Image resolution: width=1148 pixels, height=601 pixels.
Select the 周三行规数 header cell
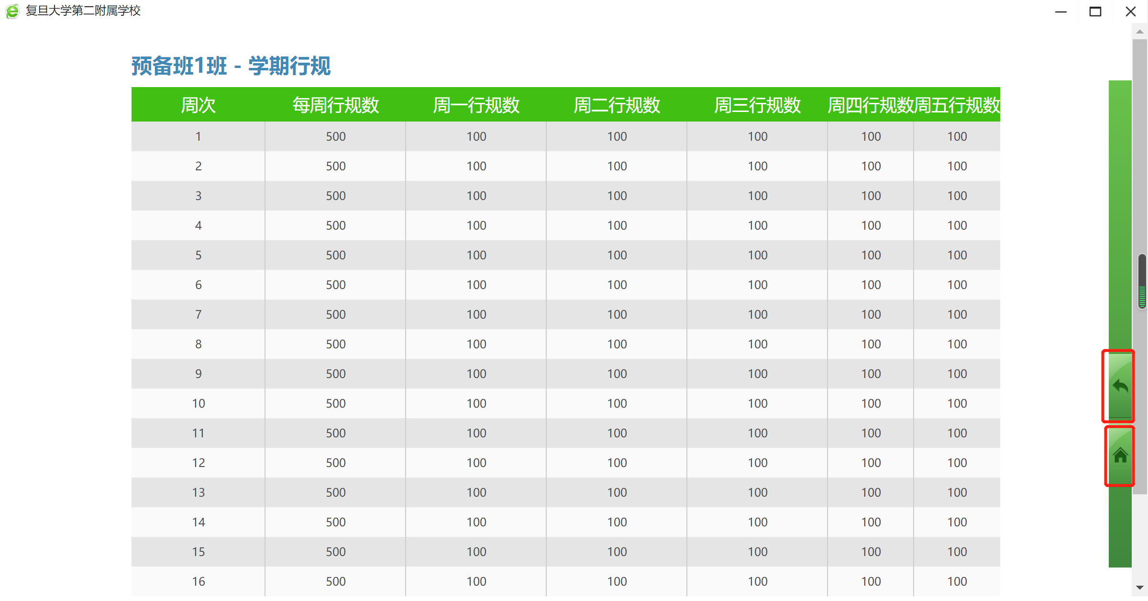pos(757,105)
